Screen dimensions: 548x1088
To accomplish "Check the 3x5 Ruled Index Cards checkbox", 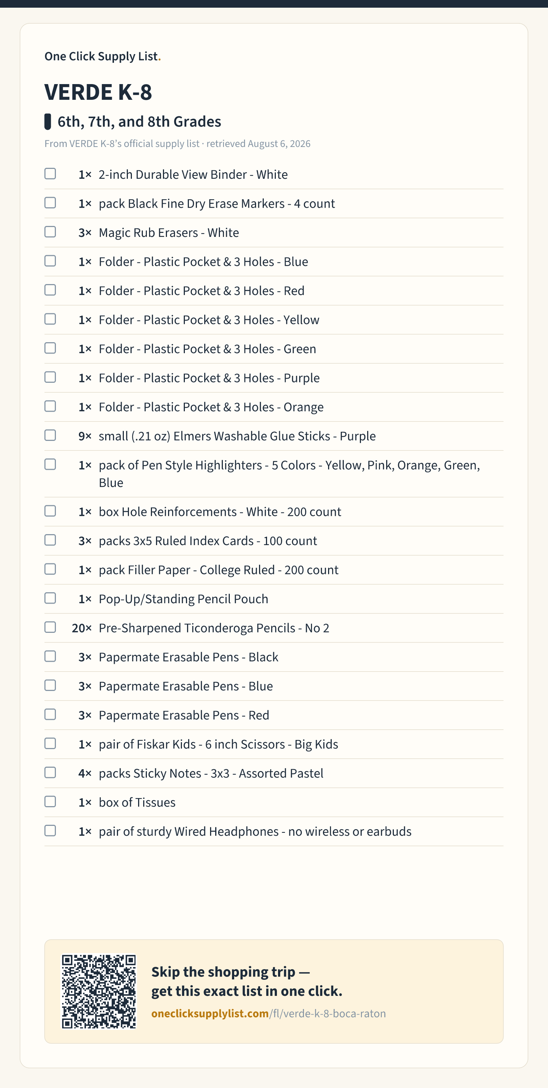I will coord(50,540).
